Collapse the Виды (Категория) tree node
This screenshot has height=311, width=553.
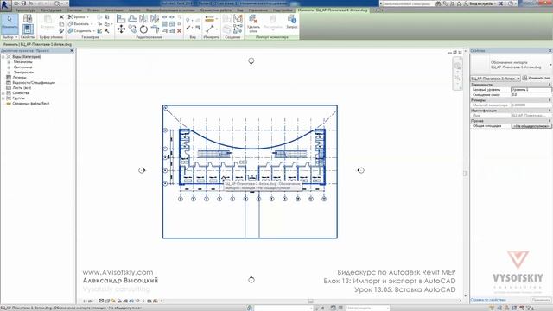pos(3,57)
